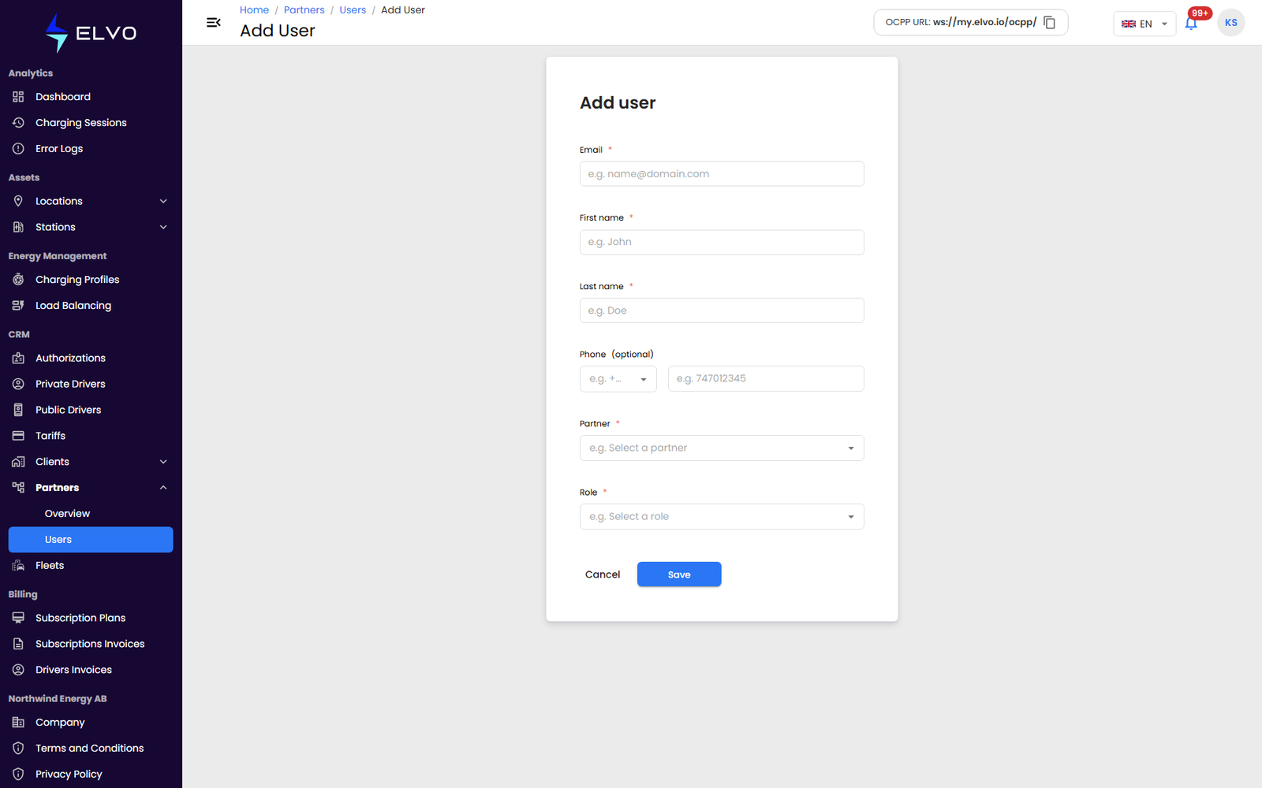Click the Load Balancing icon

pyautogui.click(x=18, y=306)
